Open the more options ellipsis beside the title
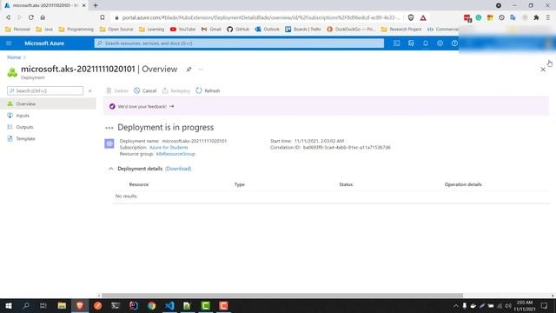This screenshot has width=556, height=313. (x=201, y=70)
